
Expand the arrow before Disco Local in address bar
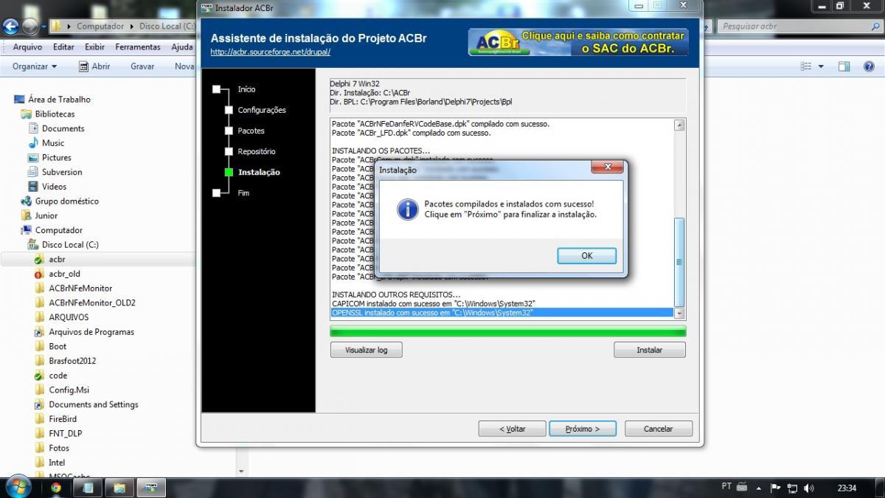point(132,27)
